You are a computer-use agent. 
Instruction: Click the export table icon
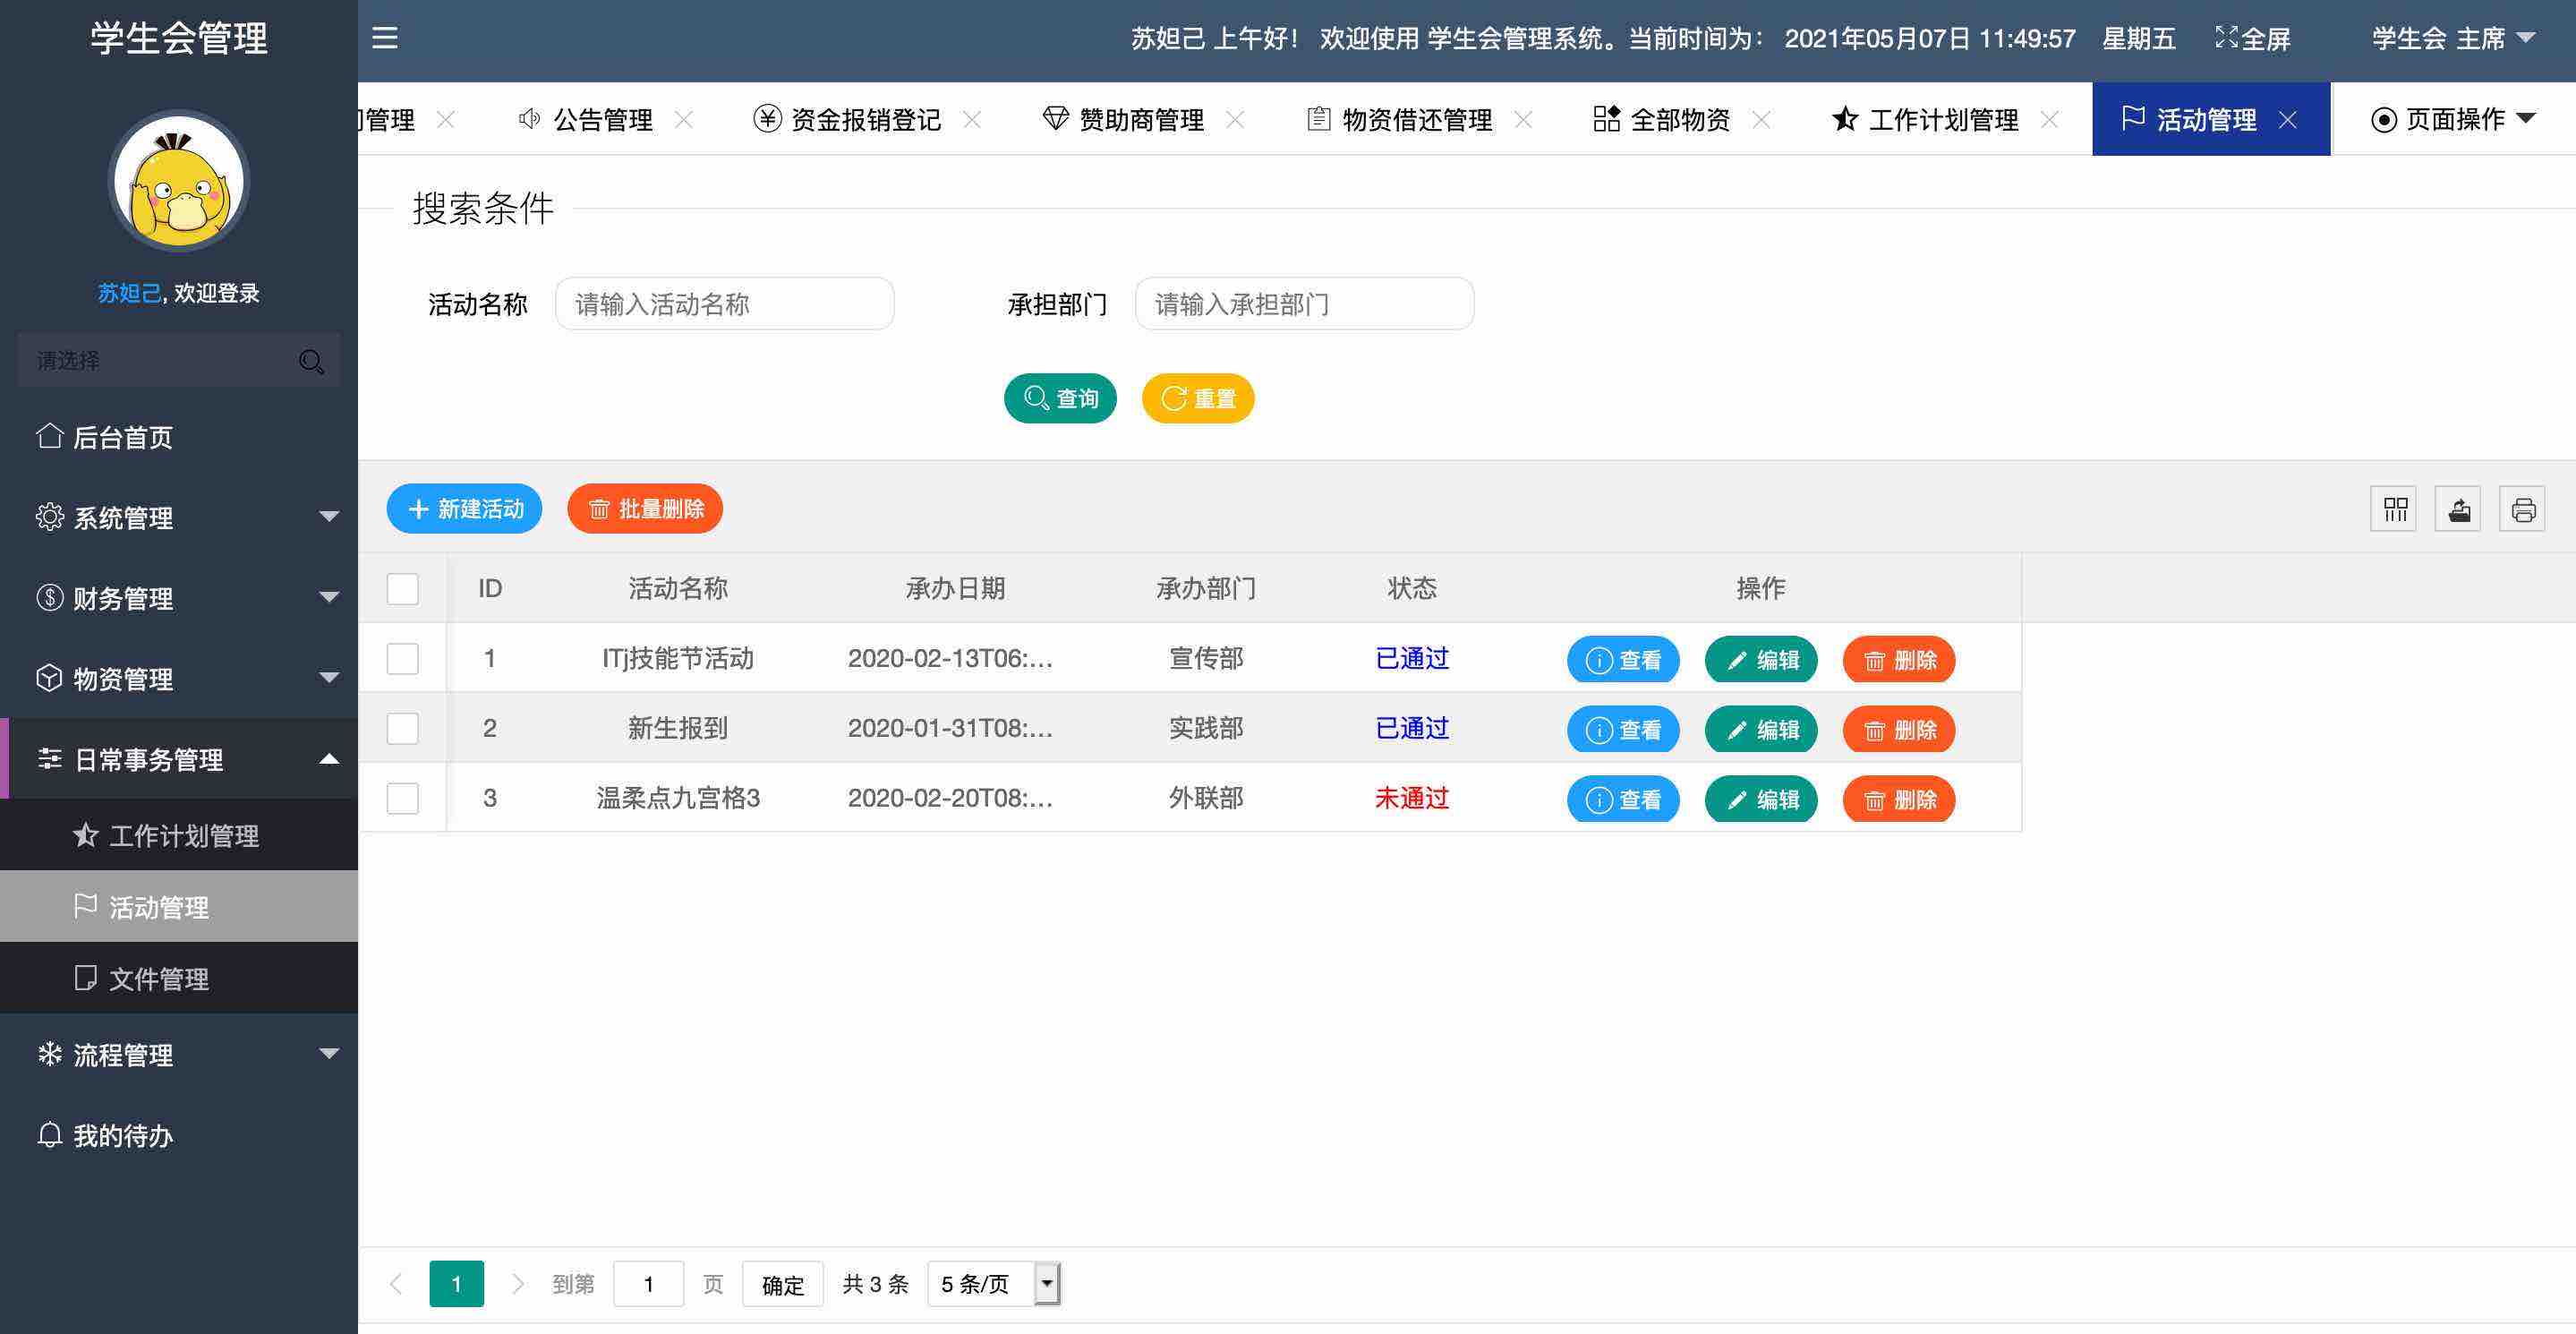click(x=2458, y=510)
